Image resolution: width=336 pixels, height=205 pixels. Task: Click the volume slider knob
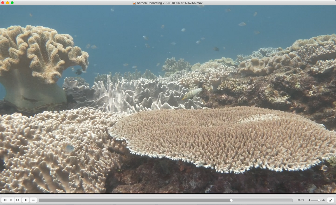(x=319, y=200)
